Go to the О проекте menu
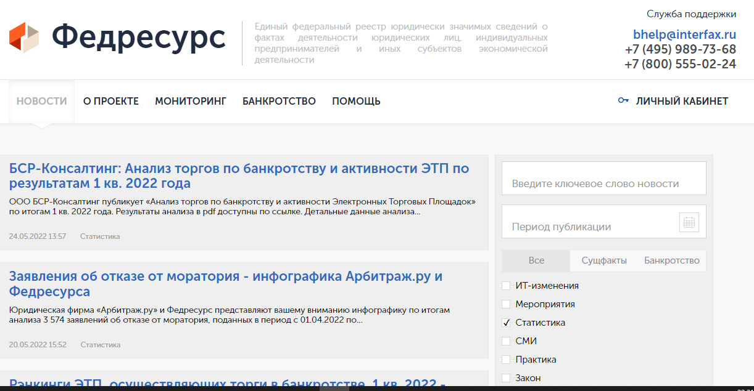This screenshot has width=754, height=391. click(111, 101)
